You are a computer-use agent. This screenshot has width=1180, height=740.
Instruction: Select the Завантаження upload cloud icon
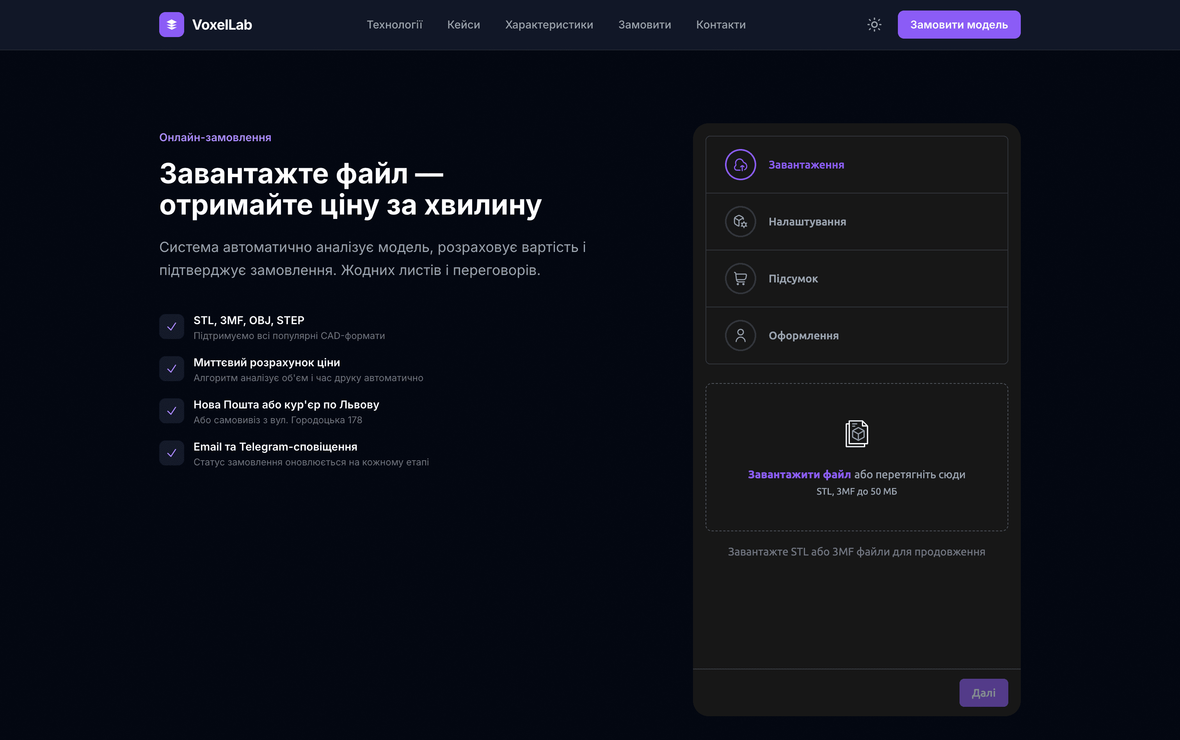740,165
